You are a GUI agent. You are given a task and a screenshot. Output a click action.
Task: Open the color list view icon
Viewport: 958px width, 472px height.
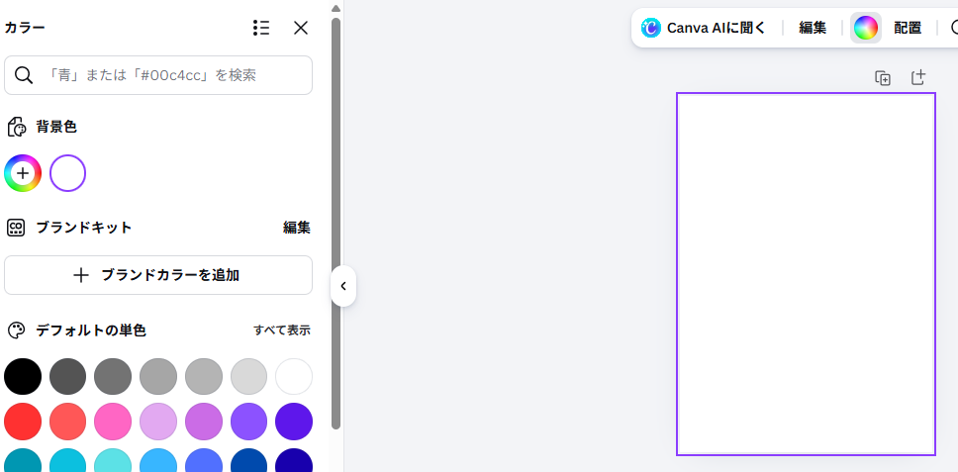pos(261,28)
